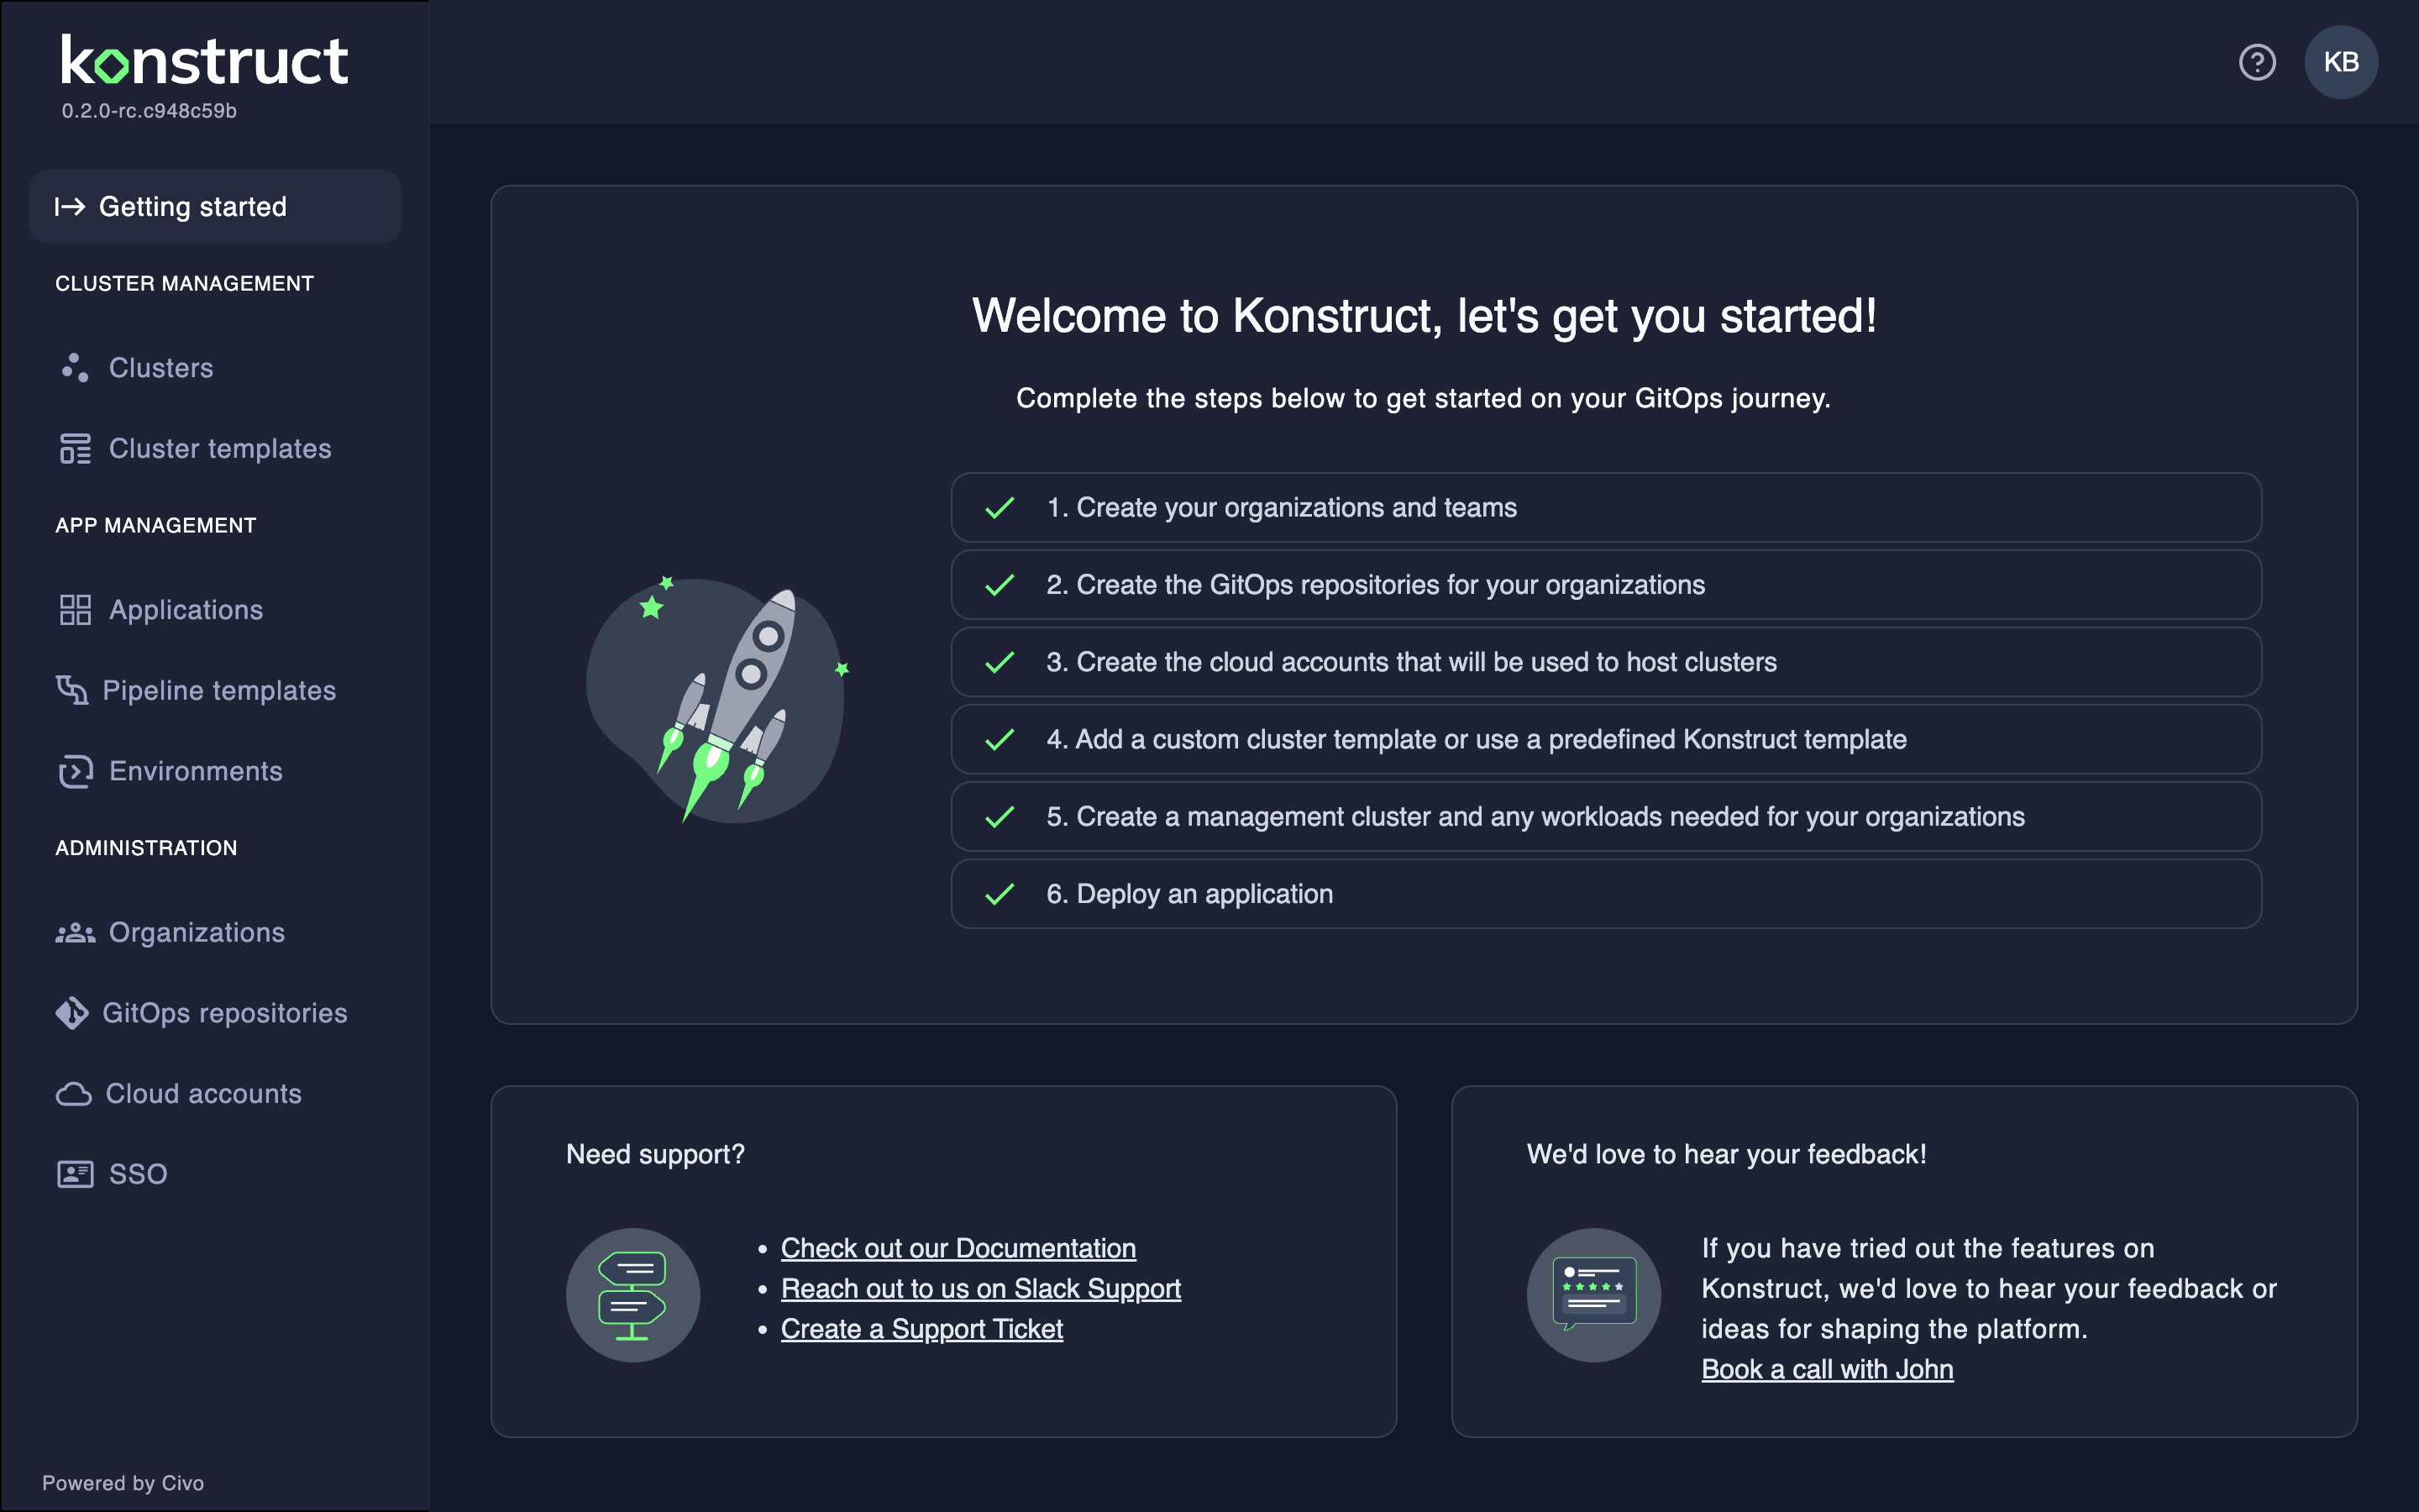Select the GitOps repositories icon
The width and height of the screenshot is (2419, 1512).
click(x=74, y=1013)
